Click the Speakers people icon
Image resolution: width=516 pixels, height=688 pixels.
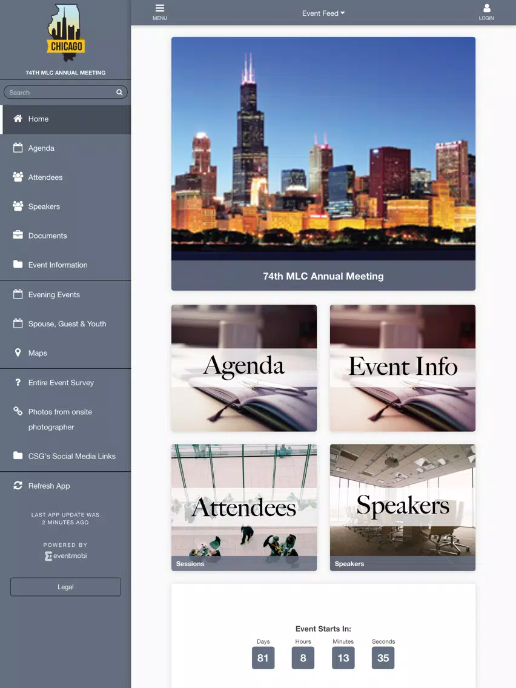[x=18, y=206]
